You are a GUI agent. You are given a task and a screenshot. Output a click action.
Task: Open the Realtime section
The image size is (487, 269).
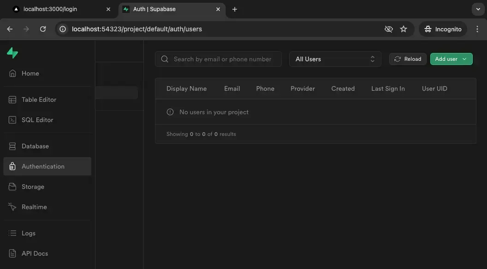34,207
